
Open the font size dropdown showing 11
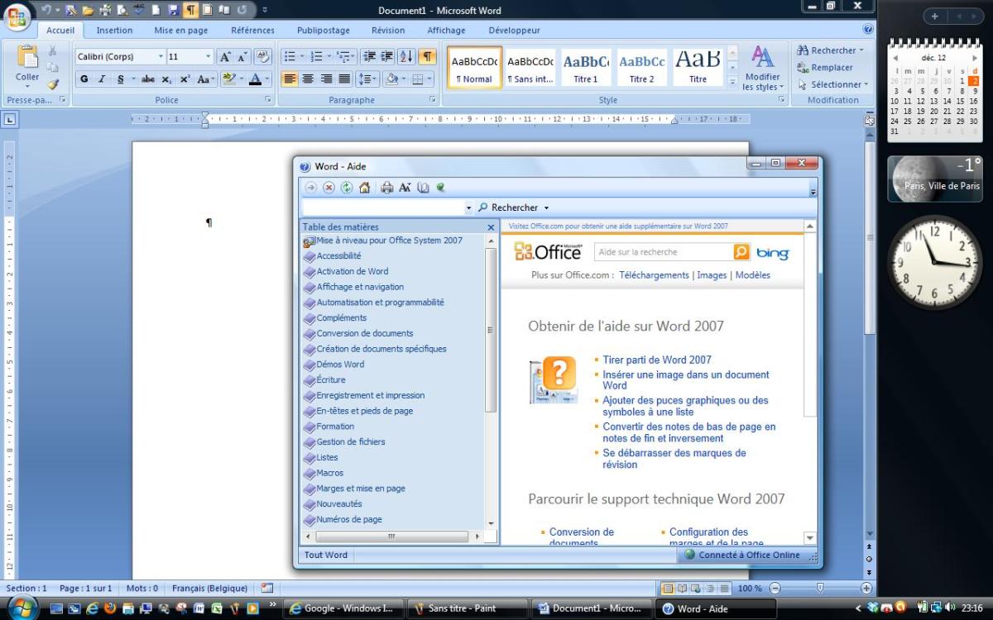coord(209,57)
